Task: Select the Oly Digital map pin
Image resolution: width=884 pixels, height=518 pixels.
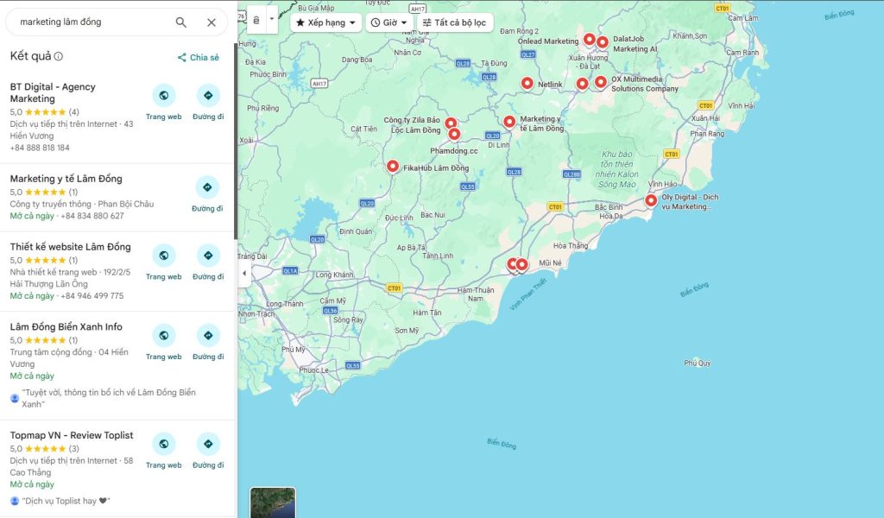Action: [651, 200]
